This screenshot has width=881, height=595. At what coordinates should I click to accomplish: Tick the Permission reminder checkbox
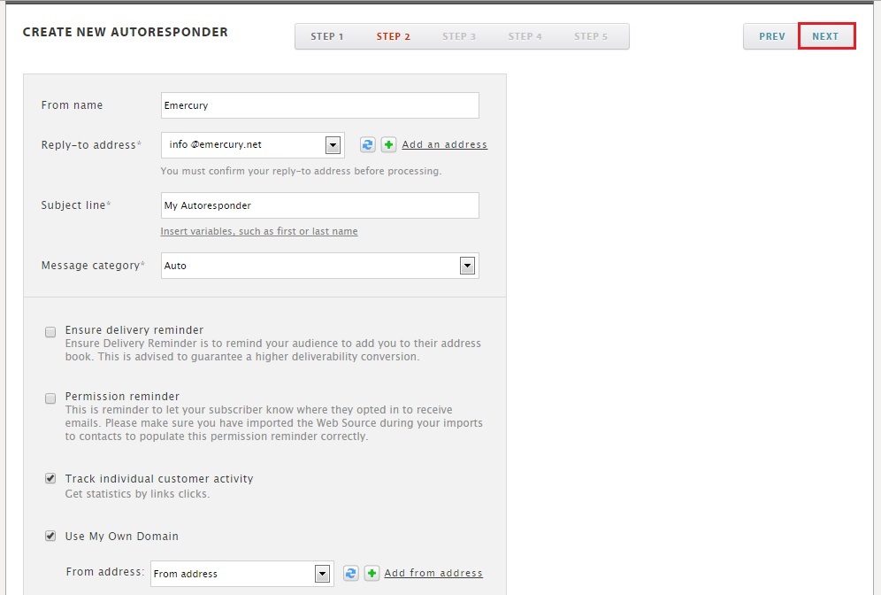pyautogui.click(x=50, y=398)
